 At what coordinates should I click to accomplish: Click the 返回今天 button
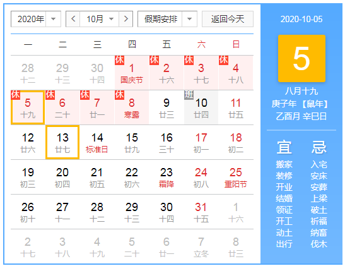point(228,19)
